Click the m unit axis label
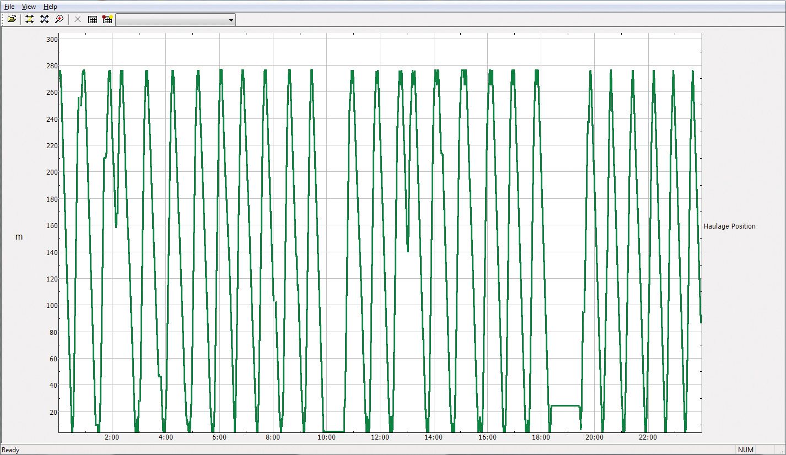 point(19,237)
